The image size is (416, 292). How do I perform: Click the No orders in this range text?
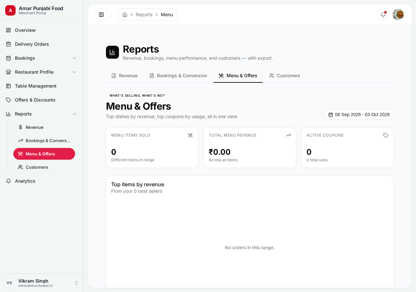coord(250,248)
